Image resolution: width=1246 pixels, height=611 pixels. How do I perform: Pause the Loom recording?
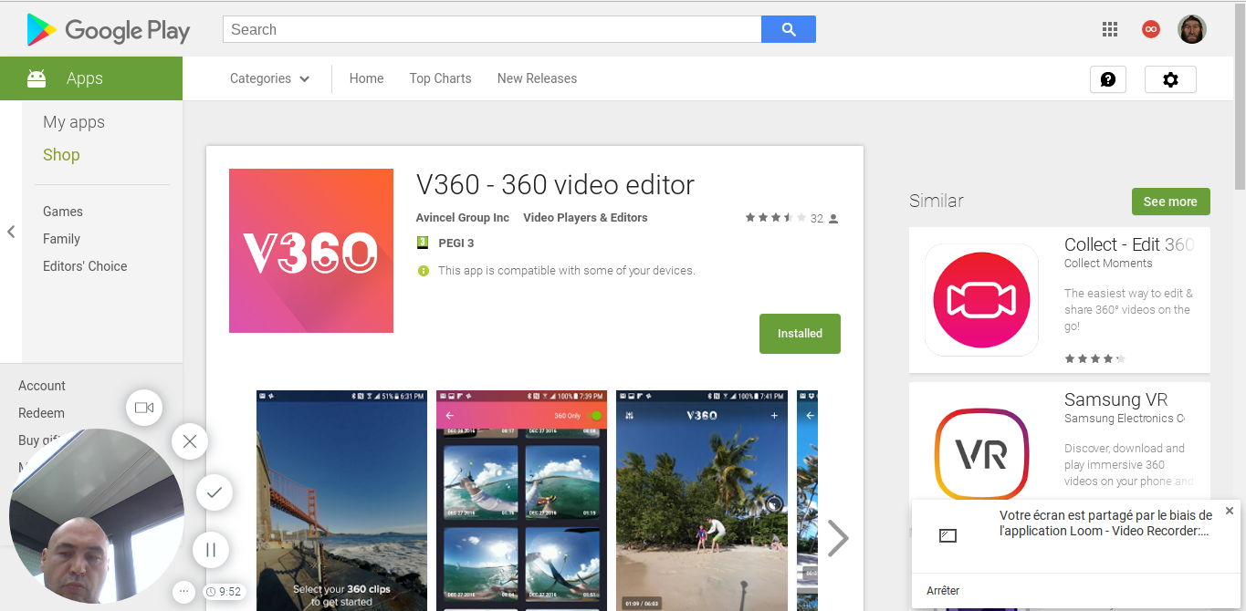211,550
